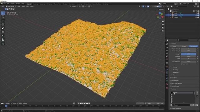
Task: Click the Length value slider
Action: pos(188,54)
